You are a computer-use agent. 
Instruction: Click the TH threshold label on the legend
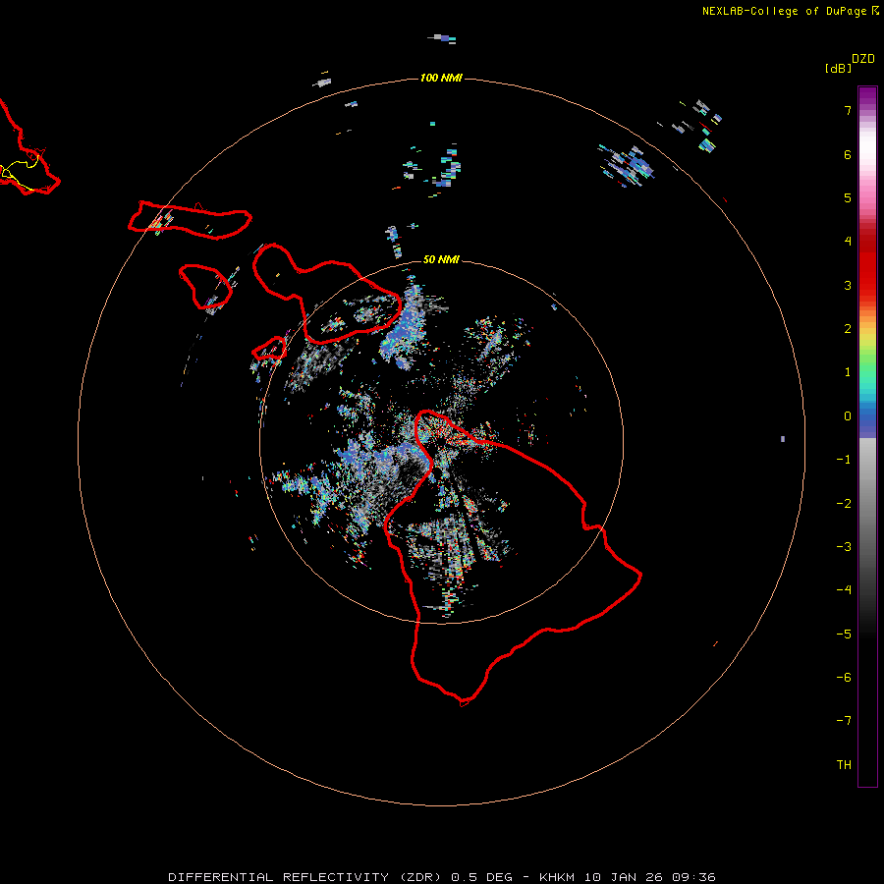click(x=844, y=765)
